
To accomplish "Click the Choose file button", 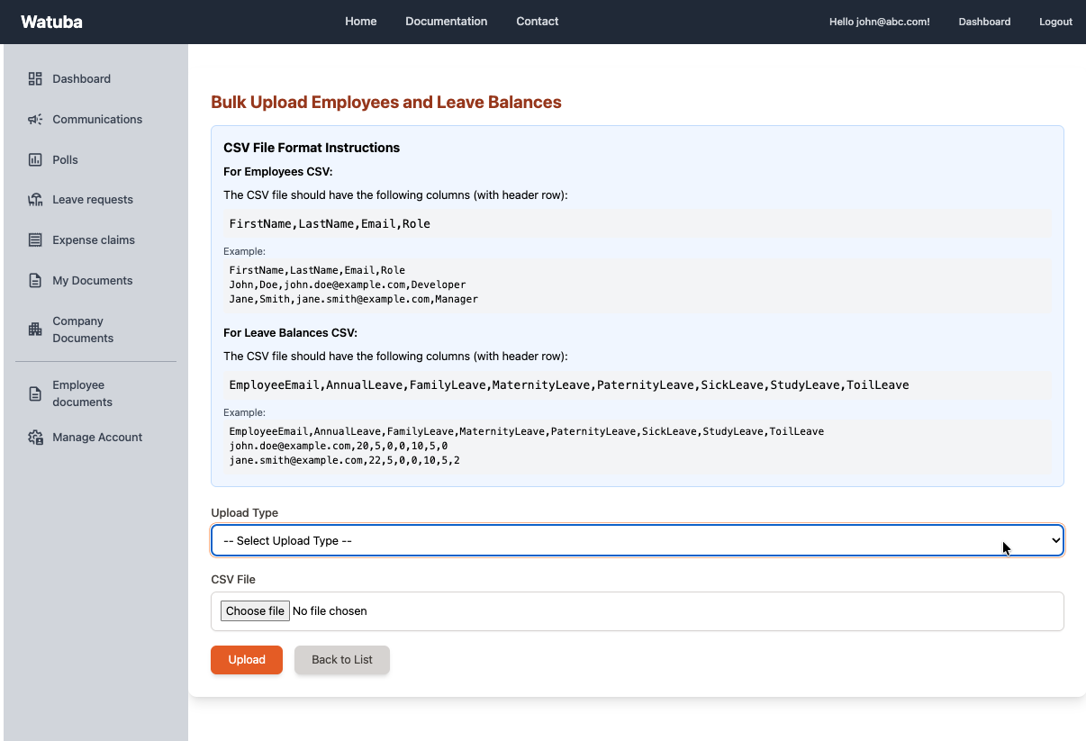I will click(255, 611).
